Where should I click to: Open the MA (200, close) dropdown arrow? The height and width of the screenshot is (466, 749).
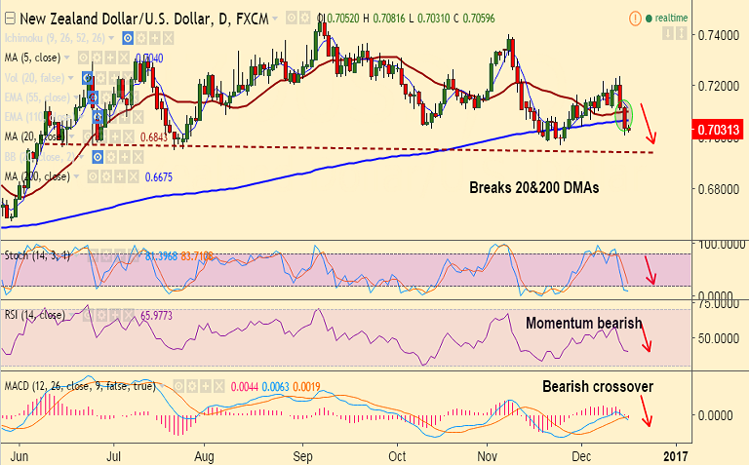point(77,176)
